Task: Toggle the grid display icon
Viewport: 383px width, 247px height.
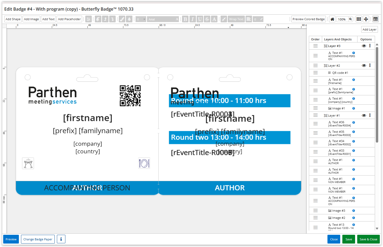Action: 359,19
